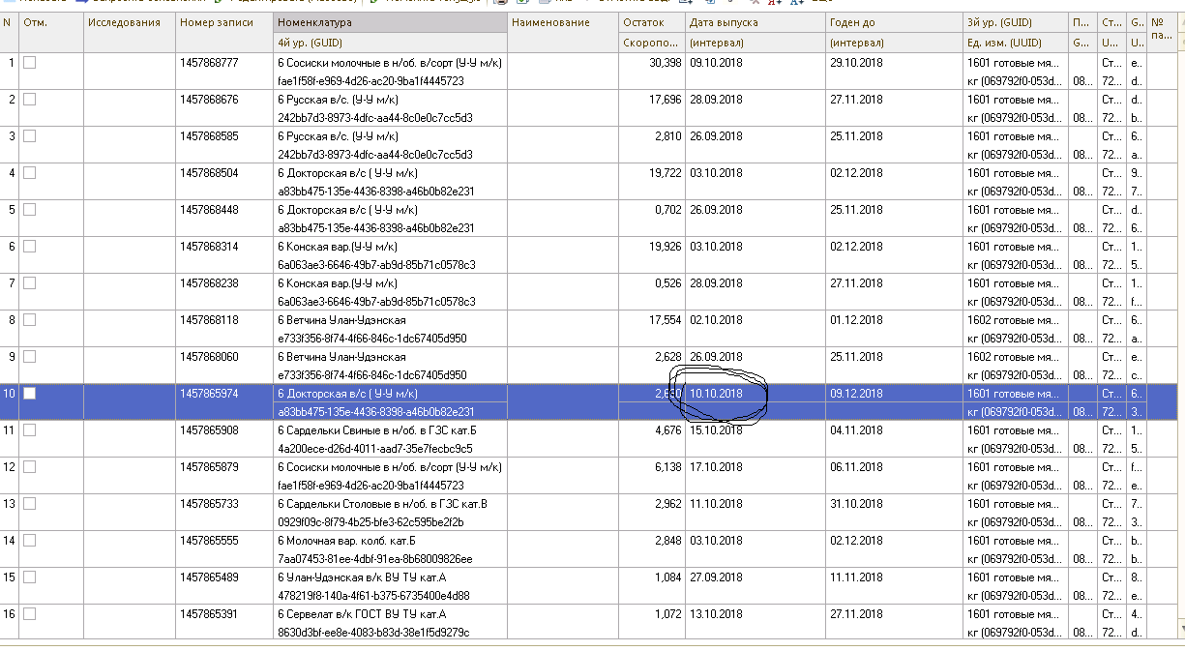Click the Ед. изм. (UUID) sub-header
1185x651 pixels.
(1015, 43)
